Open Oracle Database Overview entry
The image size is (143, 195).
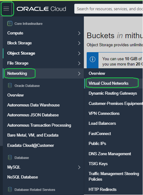[16, 95]
